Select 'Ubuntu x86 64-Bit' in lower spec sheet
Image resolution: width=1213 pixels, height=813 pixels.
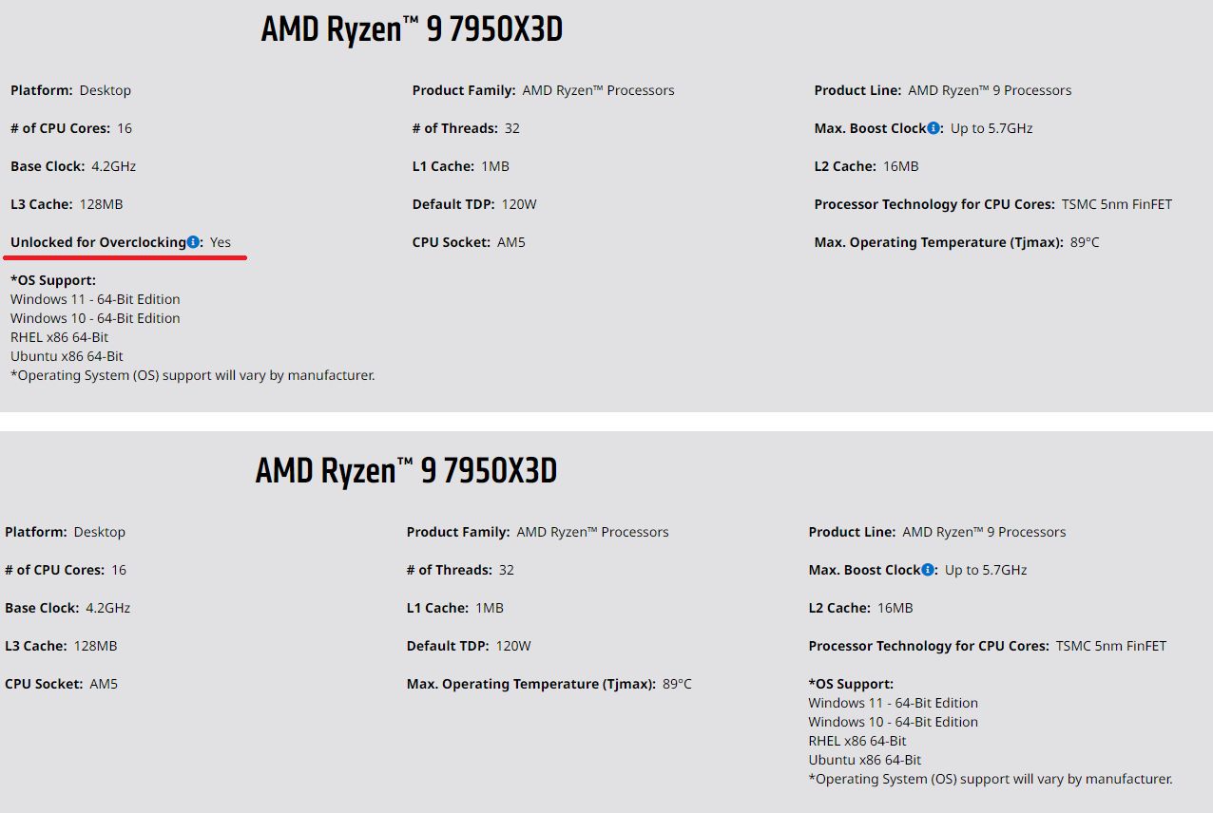(864, 760)
